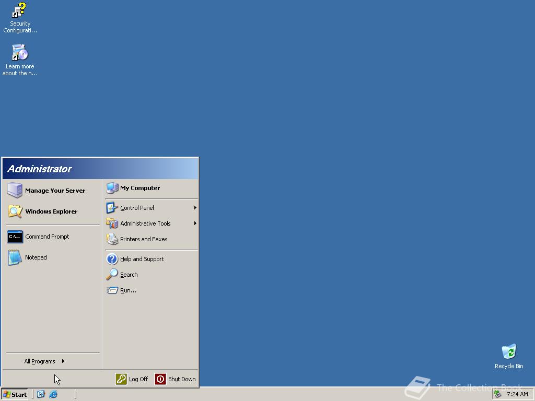This screenshot has width=535, height=401.
Task: Click the 7:24 AM clock in system tray
Action: pos(517,395)
